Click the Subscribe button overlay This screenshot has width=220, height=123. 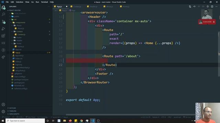click(207, 22)
